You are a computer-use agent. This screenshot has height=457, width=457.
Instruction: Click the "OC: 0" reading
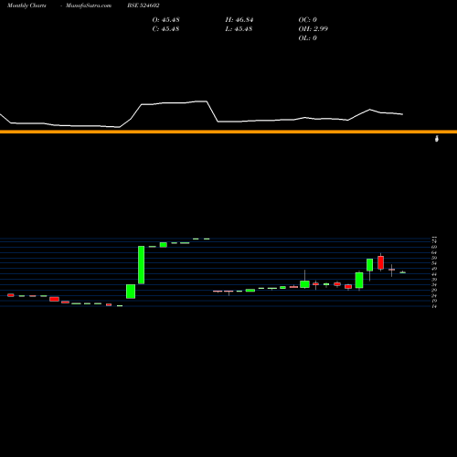coord(308,20)
